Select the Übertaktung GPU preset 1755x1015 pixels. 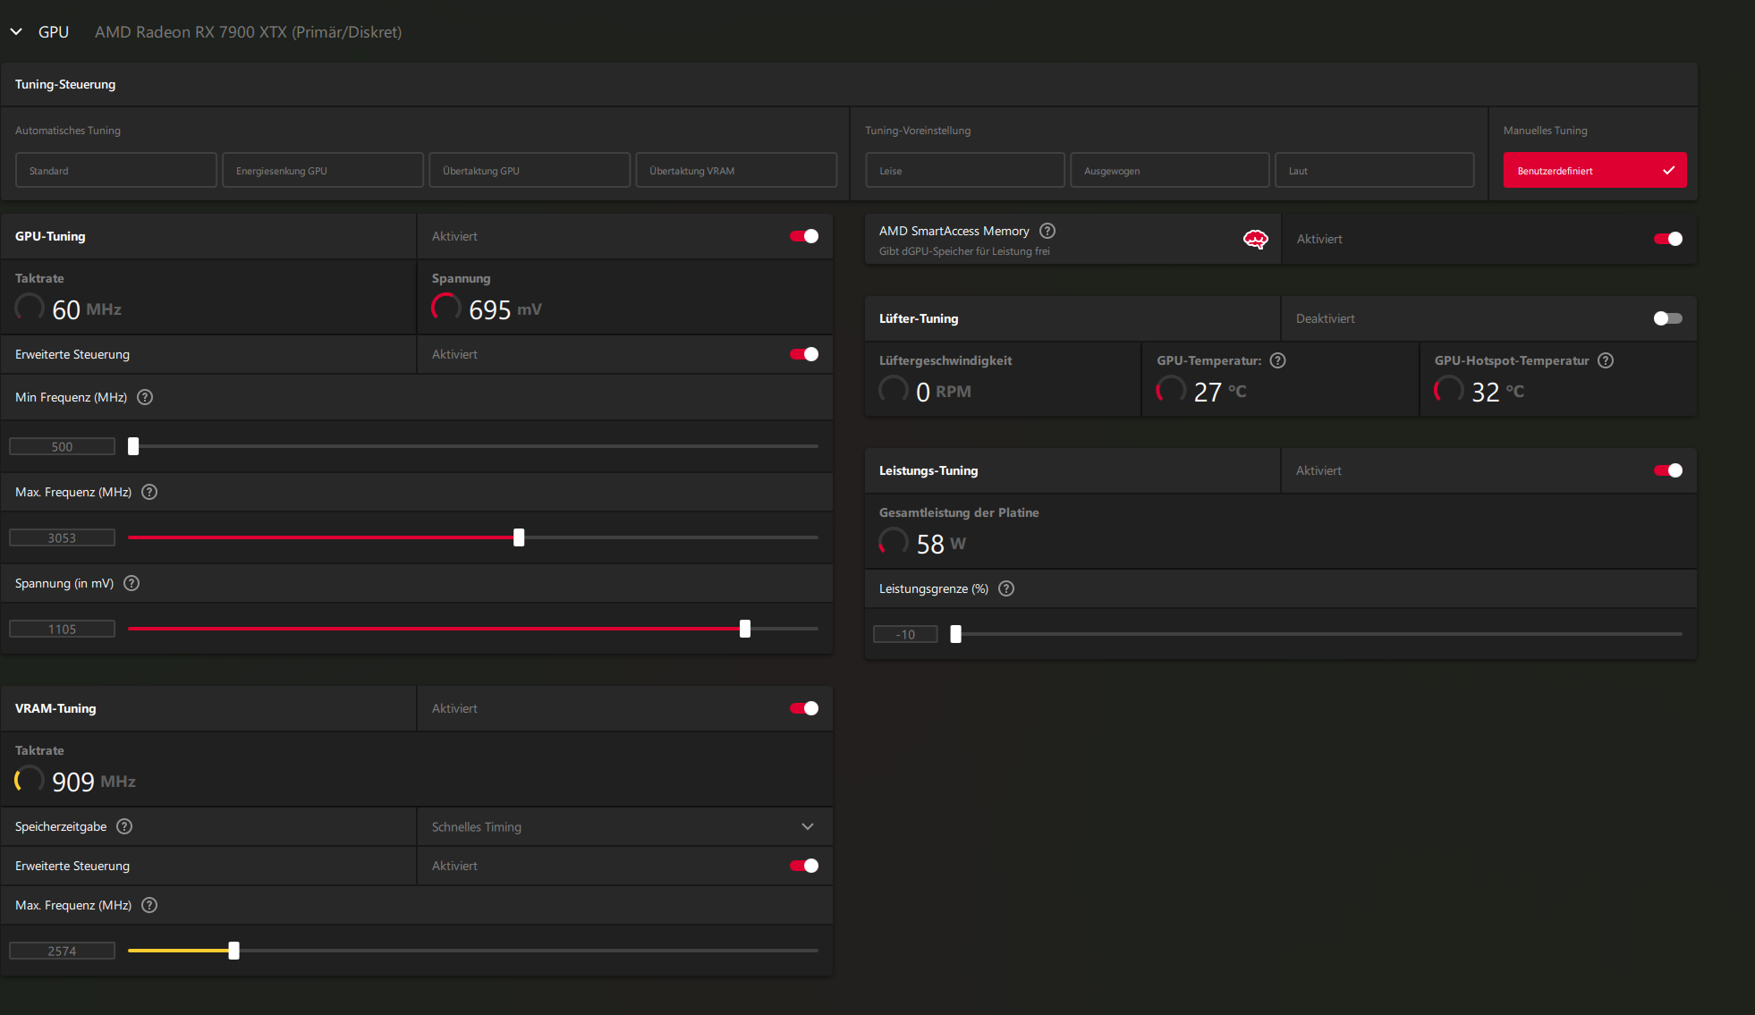tap(530, 170)
